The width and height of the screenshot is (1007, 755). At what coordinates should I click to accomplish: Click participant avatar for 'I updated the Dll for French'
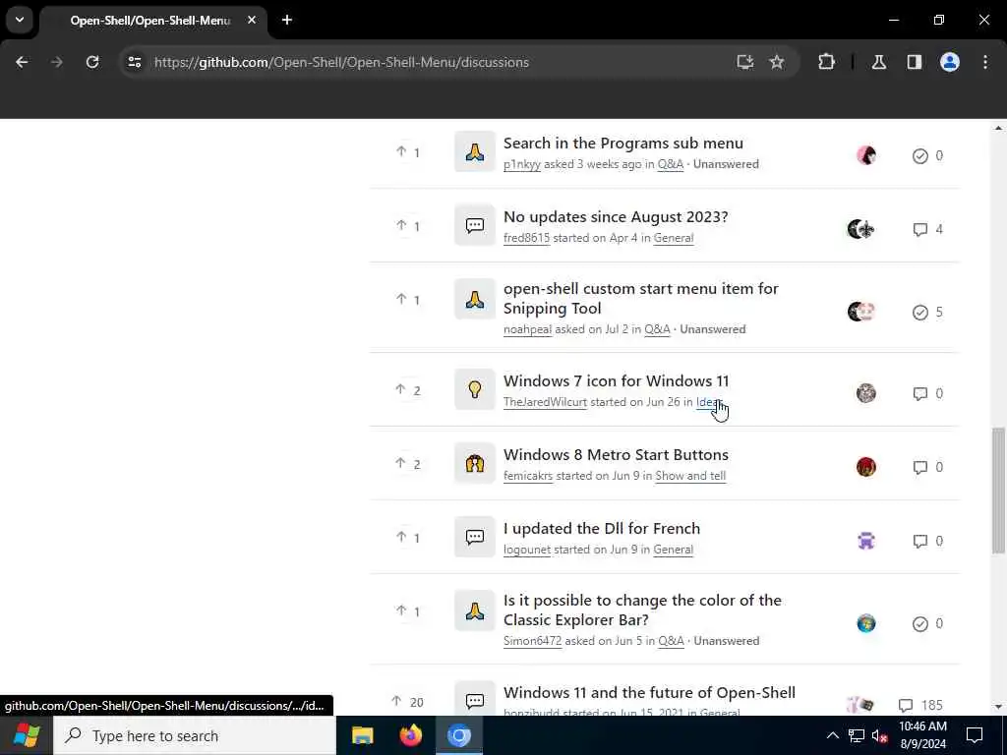click(x=865, y=541)
